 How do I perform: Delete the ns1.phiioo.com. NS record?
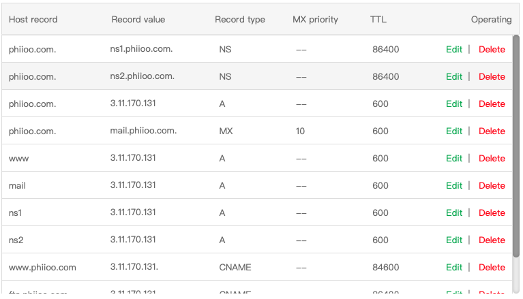(x=492, y=49)
